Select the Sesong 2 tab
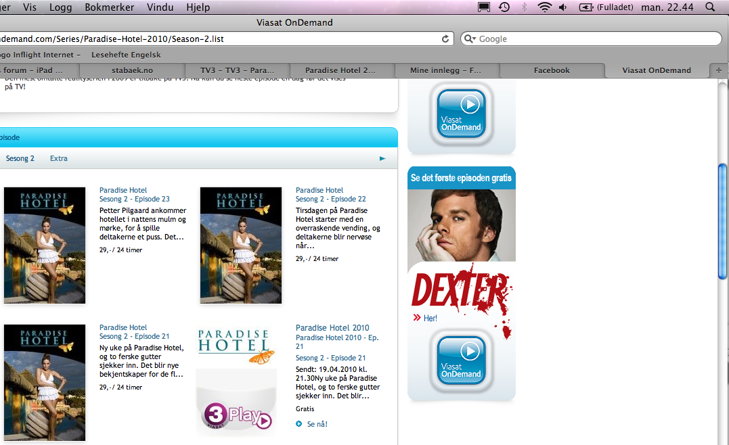Image resolution: width=729 pixels, height=445 pixels. 20,158
